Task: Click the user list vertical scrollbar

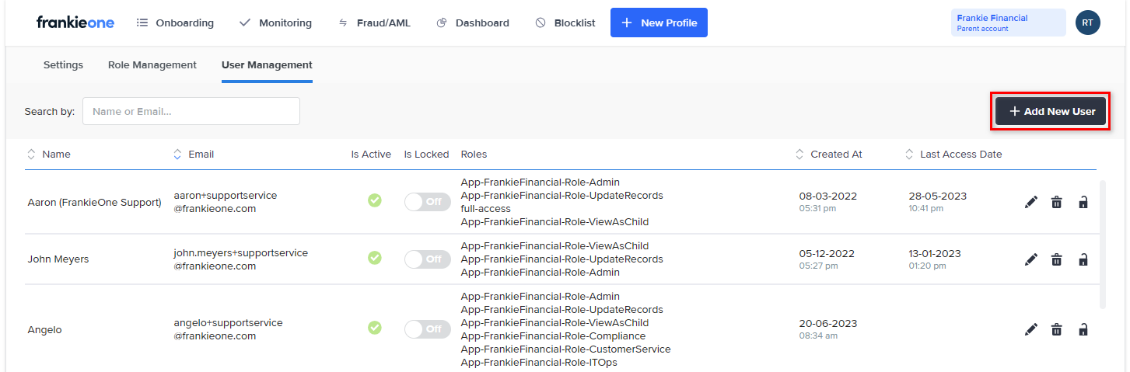Action: (x=1101, y=245)
